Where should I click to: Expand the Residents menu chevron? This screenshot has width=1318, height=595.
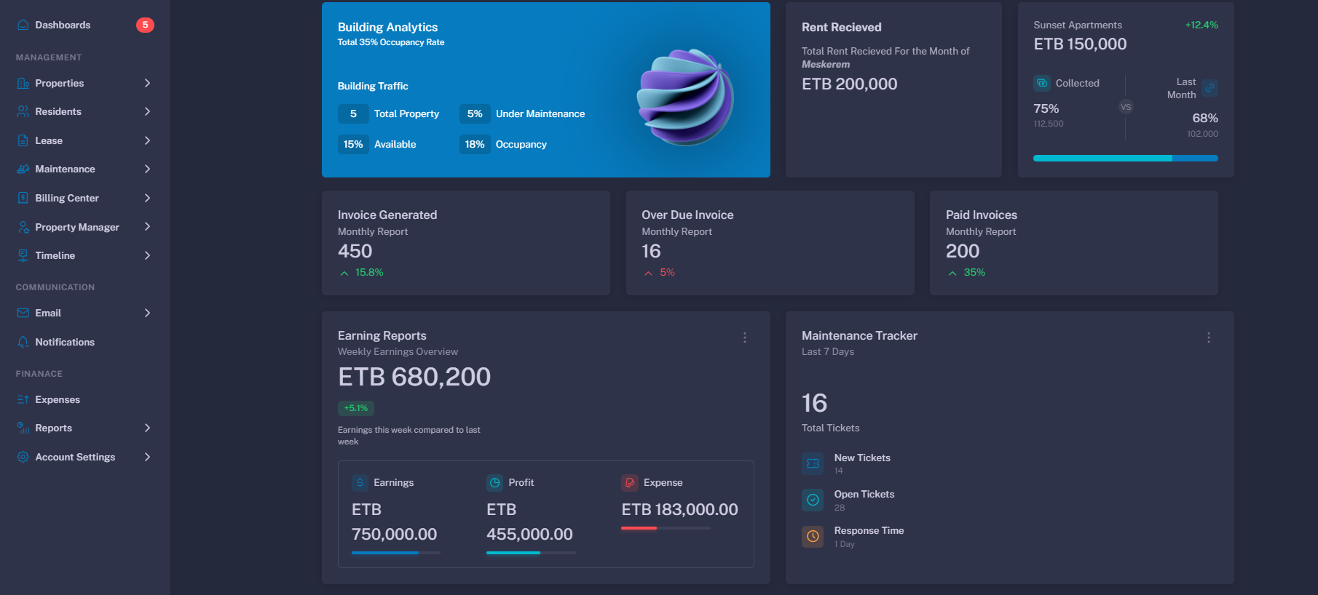pos(147,111)
